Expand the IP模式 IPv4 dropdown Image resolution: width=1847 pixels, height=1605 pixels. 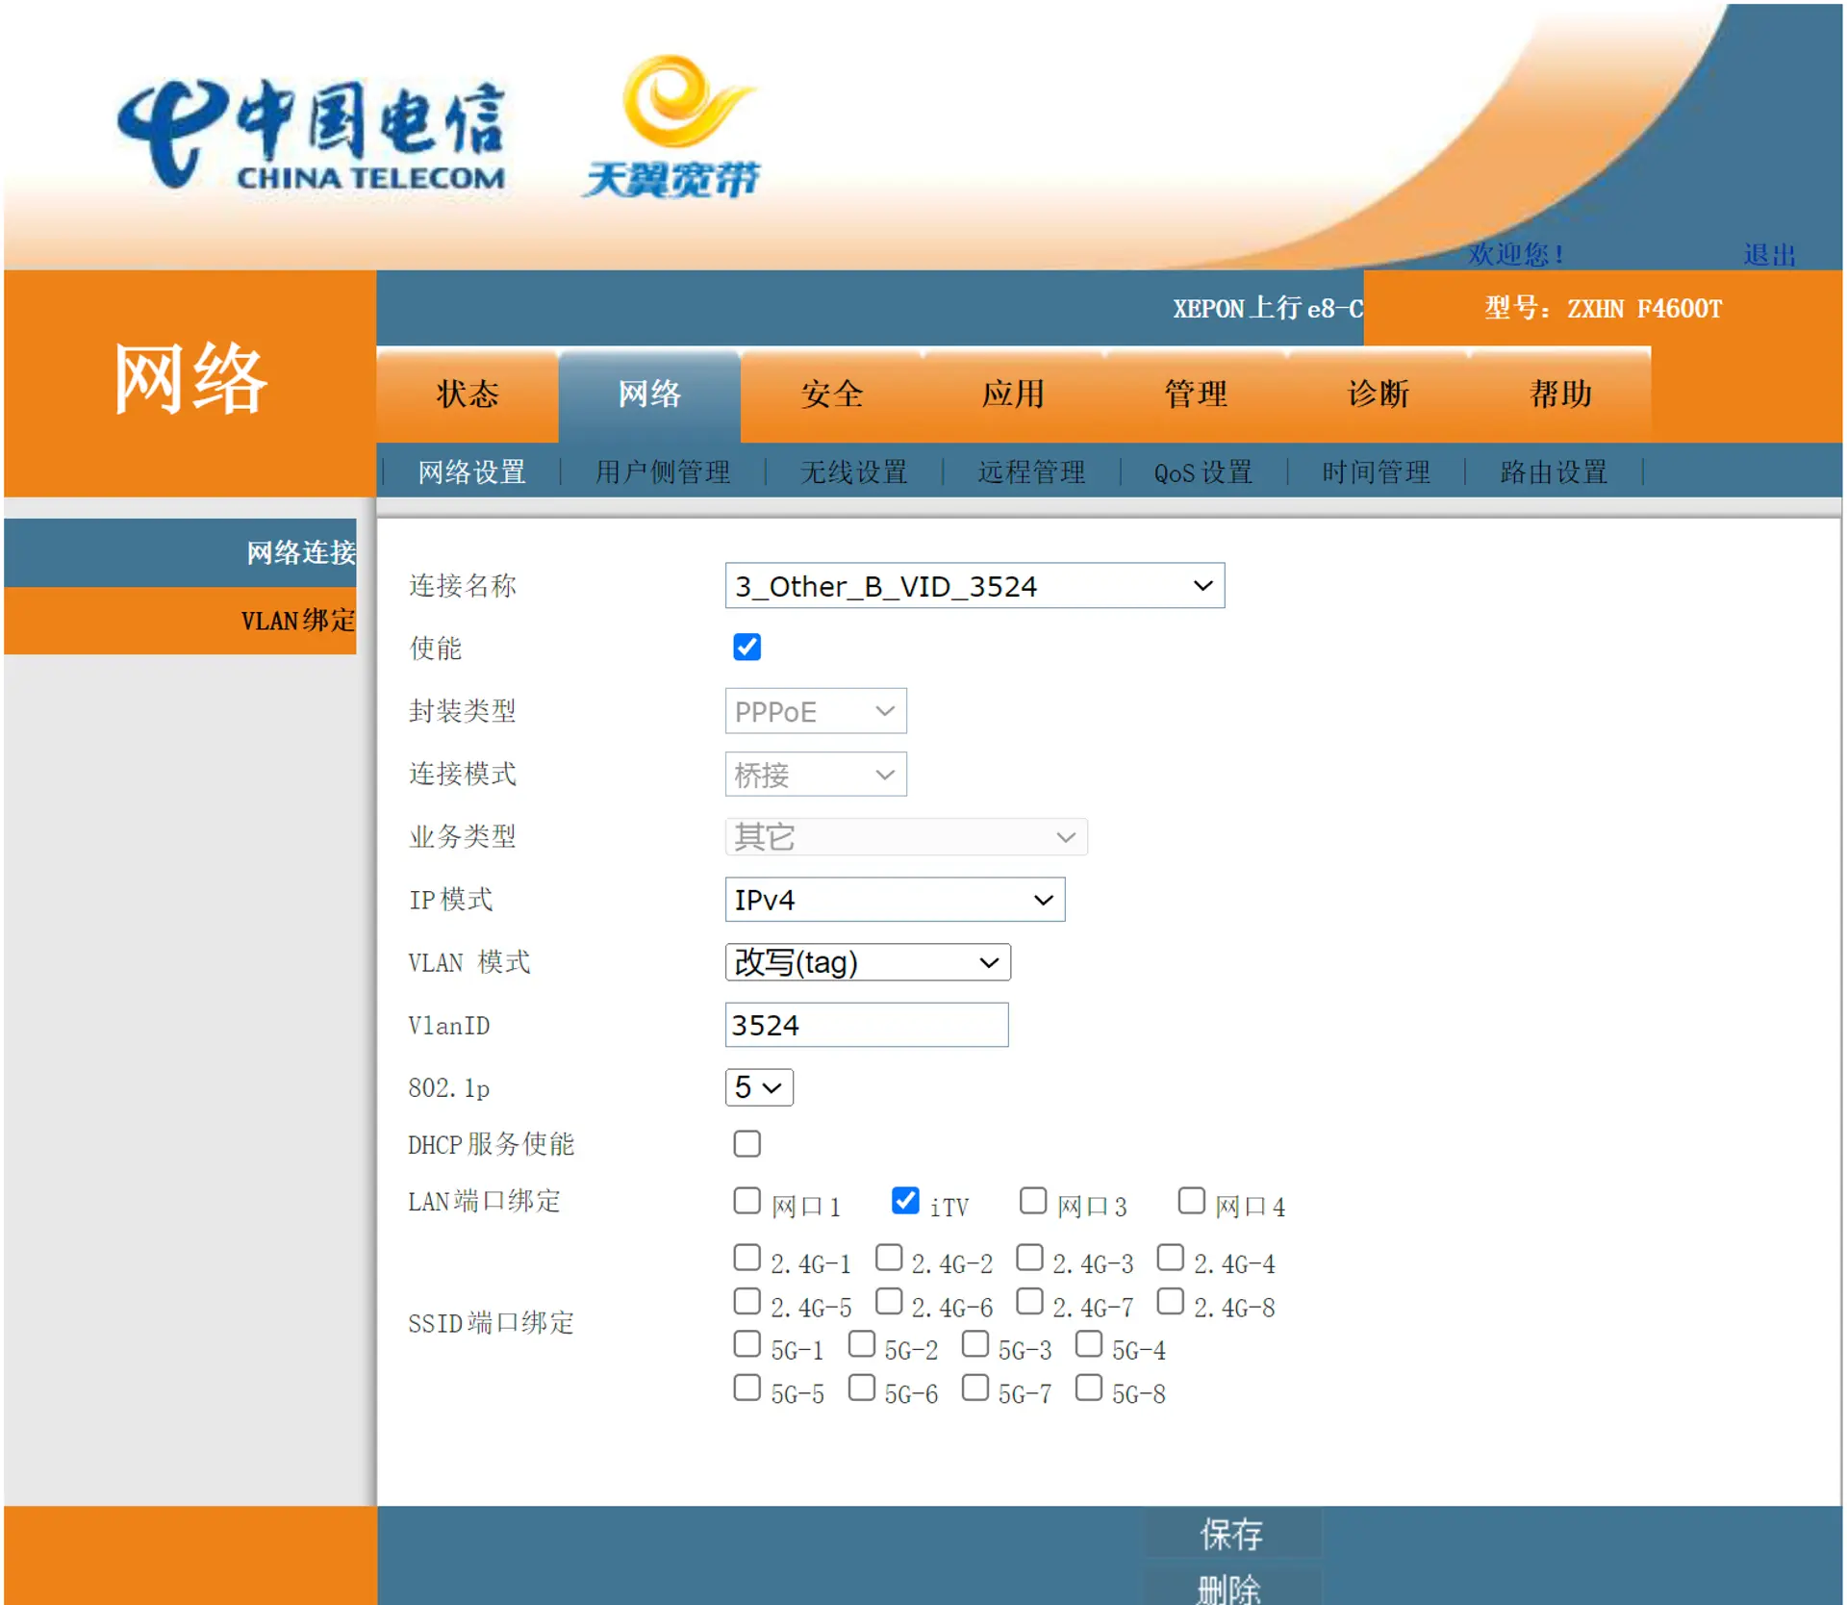894,900
